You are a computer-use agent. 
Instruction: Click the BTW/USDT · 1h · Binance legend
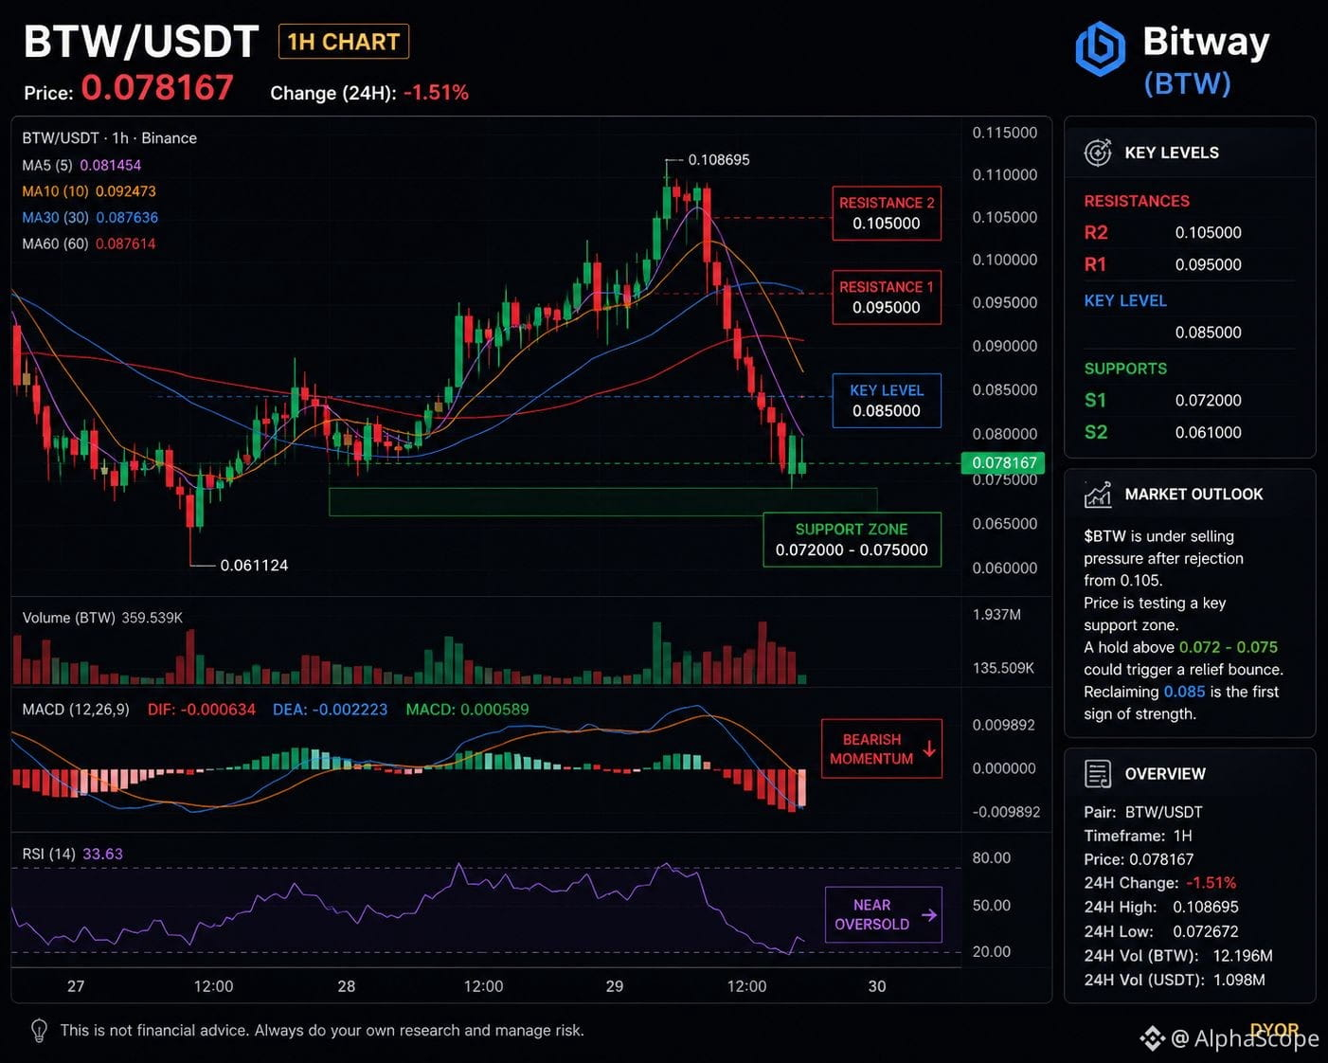(x=110, y=138)
